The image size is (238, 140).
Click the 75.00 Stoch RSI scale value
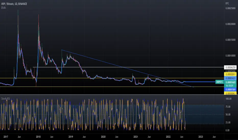(x=228, y=107)
